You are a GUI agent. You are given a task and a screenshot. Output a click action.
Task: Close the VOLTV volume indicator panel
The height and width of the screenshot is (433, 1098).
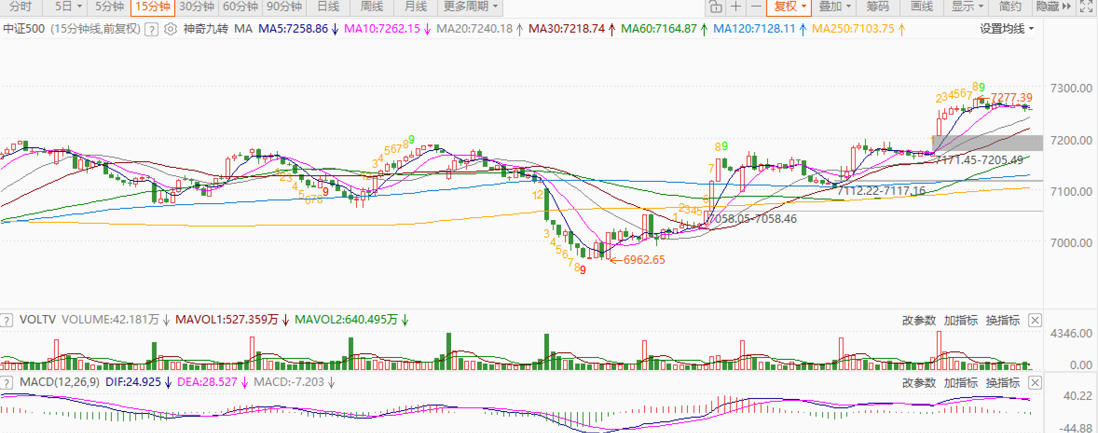point(1035,320)
